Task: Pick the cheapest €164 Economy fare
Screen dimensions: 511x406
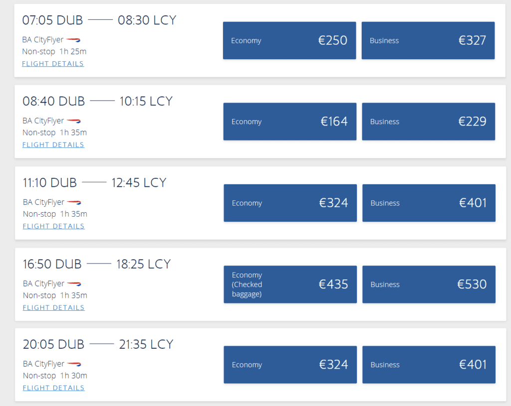Action: [x=289, y=122]
